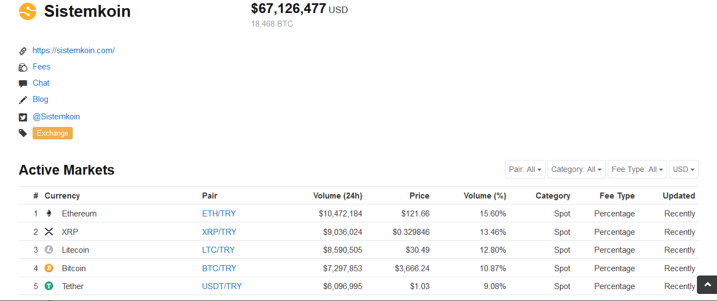Click the Litecoin coin icon
The height and width of the screenshot is (301, 717).
[x=49, y=250]
